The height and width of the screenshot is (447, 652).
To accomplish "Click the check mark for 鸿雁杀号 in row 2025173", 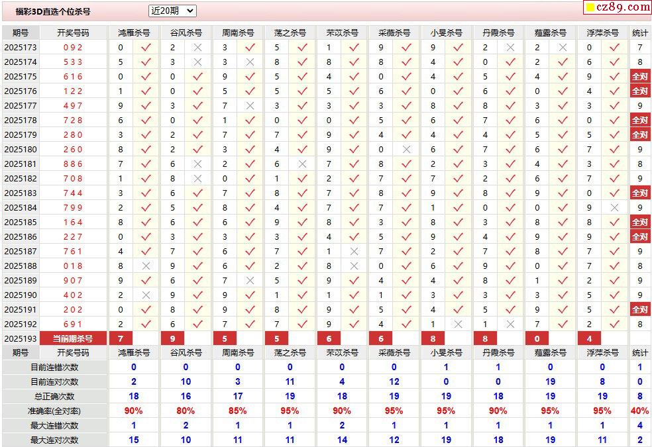I will (146, 48).
